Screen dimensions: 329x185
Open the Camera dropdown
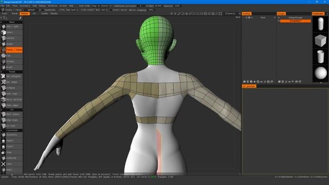coord(232,14)
